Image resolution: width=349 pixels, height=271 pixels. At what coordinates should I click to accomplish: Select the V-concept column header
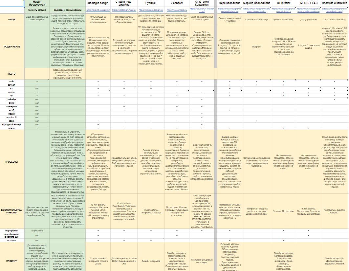(x=177, y=3)
